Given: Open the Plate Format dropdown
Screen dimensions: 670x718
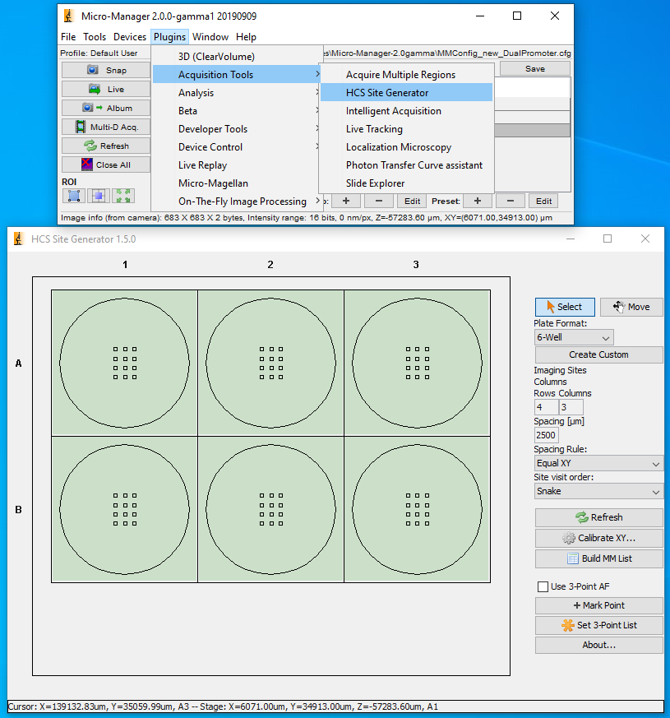Looking at the screenshot, I should click(573, 337).
